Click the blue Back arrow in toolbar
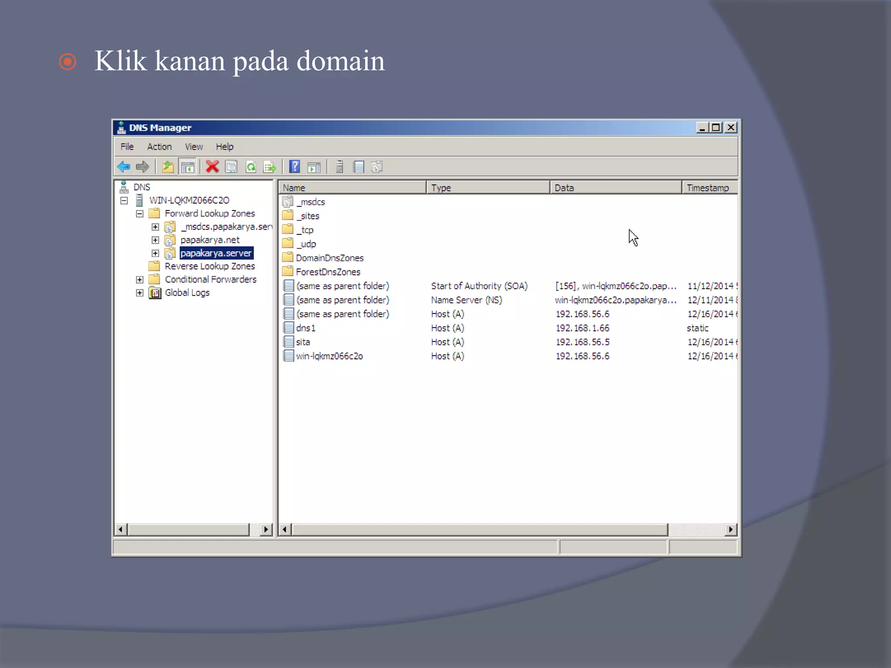 [124, 167]
